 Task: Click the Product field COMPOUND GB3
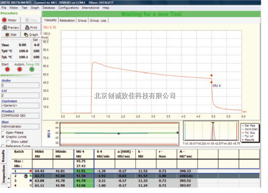20,115
